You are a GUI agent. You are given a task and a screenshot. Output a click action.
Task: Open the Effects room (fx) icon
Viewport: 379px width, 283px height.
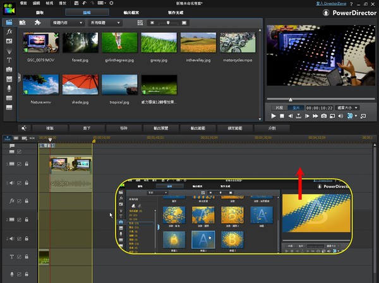(x=9, y=32)
